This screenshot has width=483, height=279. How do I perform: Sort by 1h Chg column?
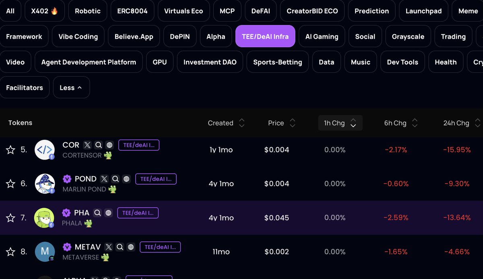pos(341,123)
